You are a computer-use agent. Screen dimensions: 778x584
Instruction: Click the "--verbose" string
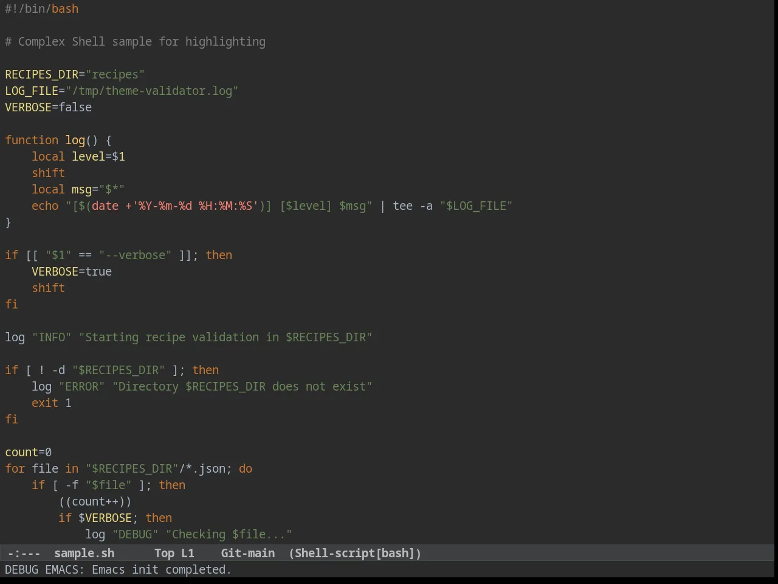(x=135, y=255)
